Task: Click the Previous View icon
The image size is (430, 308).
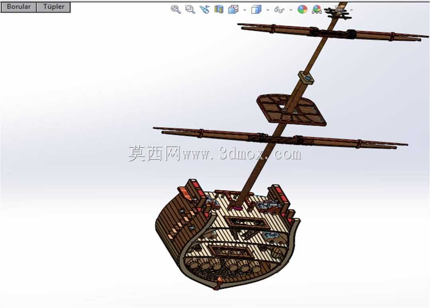Action: [x=204, y=9]
